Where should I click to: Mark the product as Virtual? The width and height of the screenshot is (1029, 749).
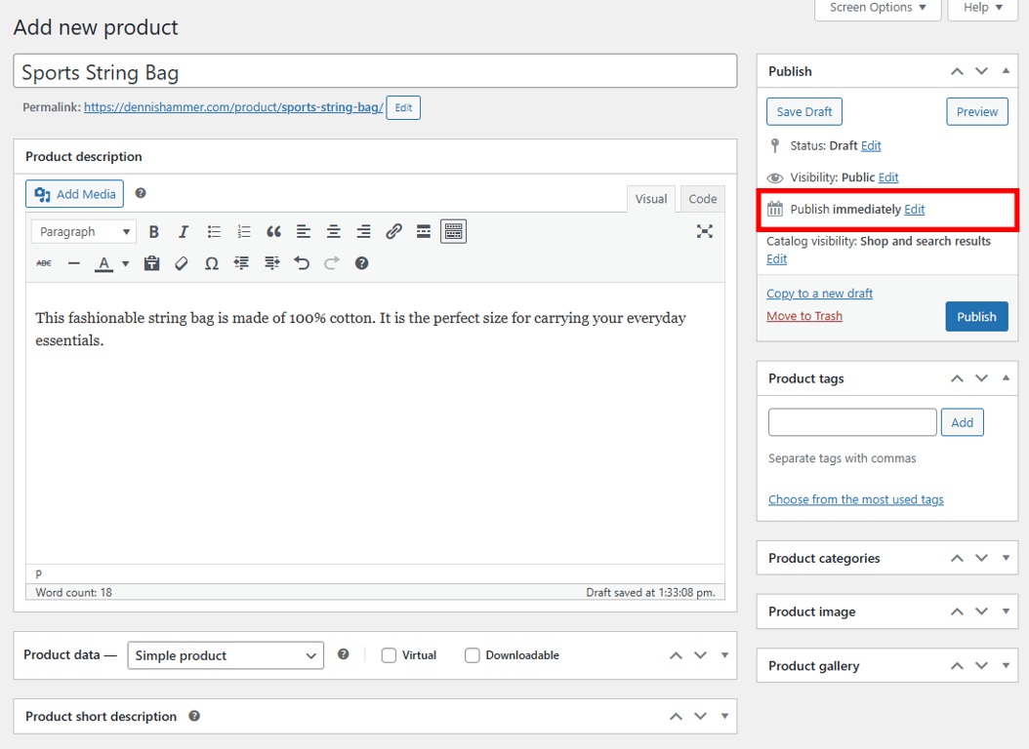tap(389, 654)
